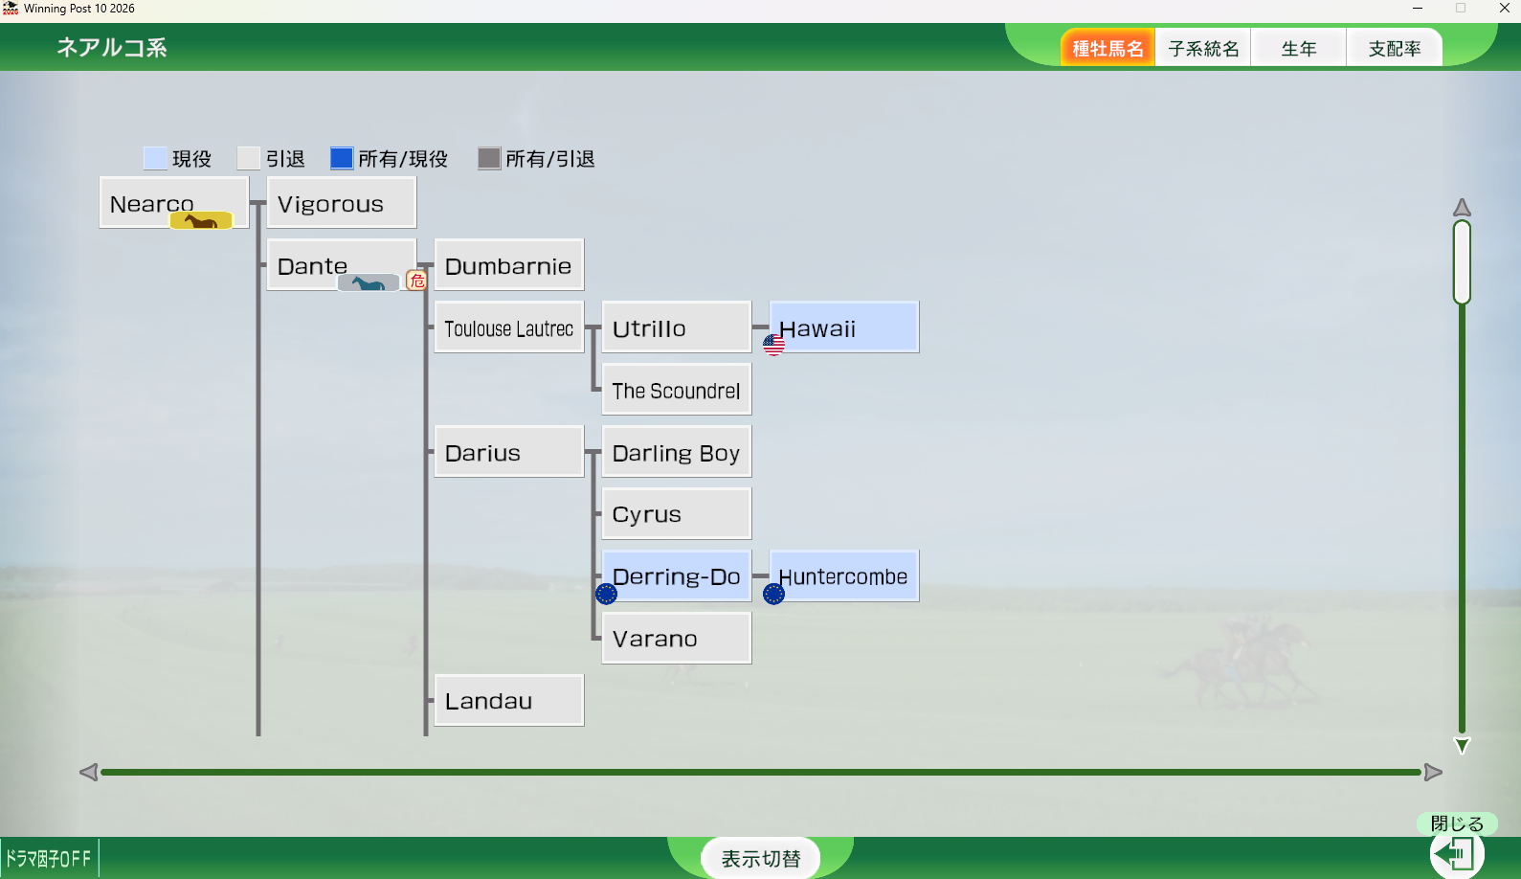The height and width of the screenshot is (879, 1521).
Task: Close the Winning Post window
Action: click(x=1504, y=9)
